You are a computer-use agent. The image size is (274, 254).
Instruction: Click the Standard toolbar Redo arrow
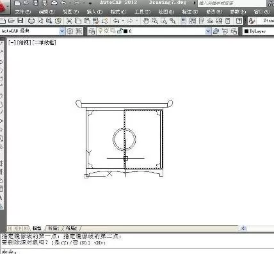coord(130,20)
